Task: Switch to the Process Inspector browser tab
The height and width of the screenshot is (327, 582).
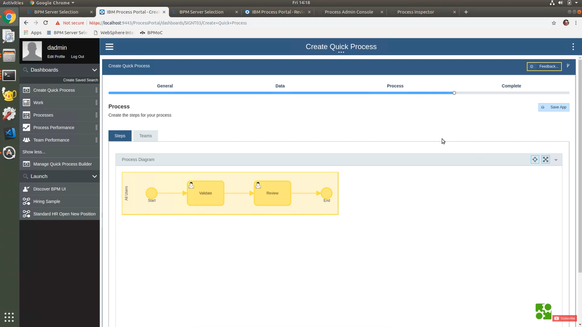Action: coord(416,12)
